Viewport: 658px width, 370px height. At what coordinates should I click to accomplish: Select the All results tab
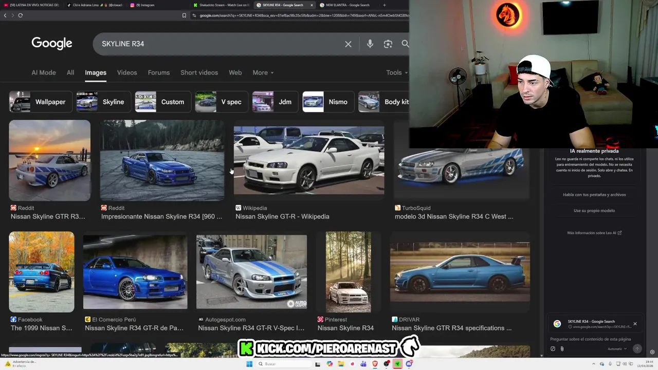(x=70, y=72)
